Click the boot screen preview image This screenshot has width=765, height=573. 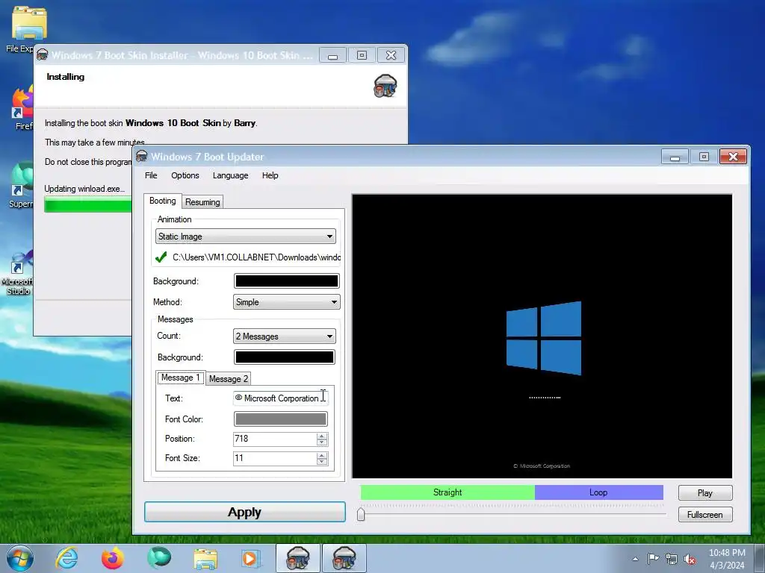(x=542, y=336)
